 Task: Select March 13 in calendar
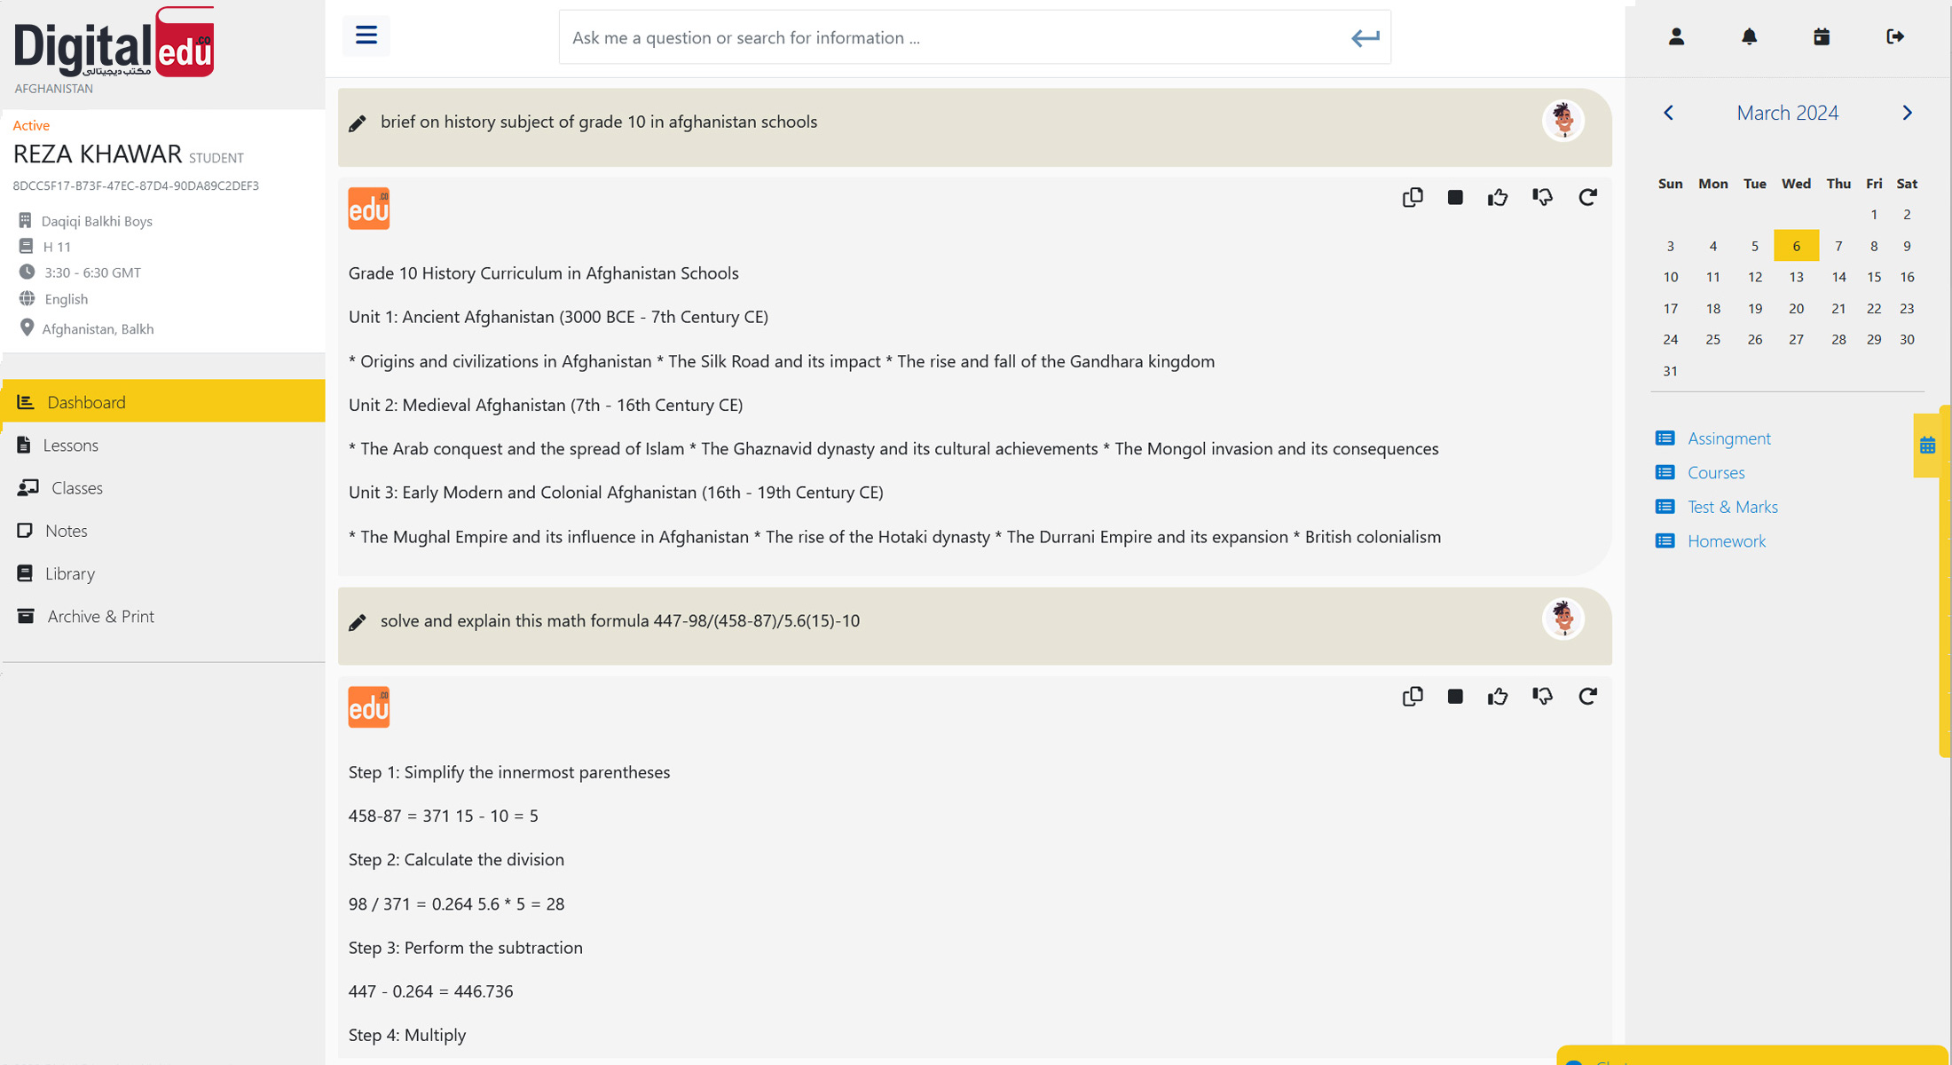click(x=1796, y=277)
